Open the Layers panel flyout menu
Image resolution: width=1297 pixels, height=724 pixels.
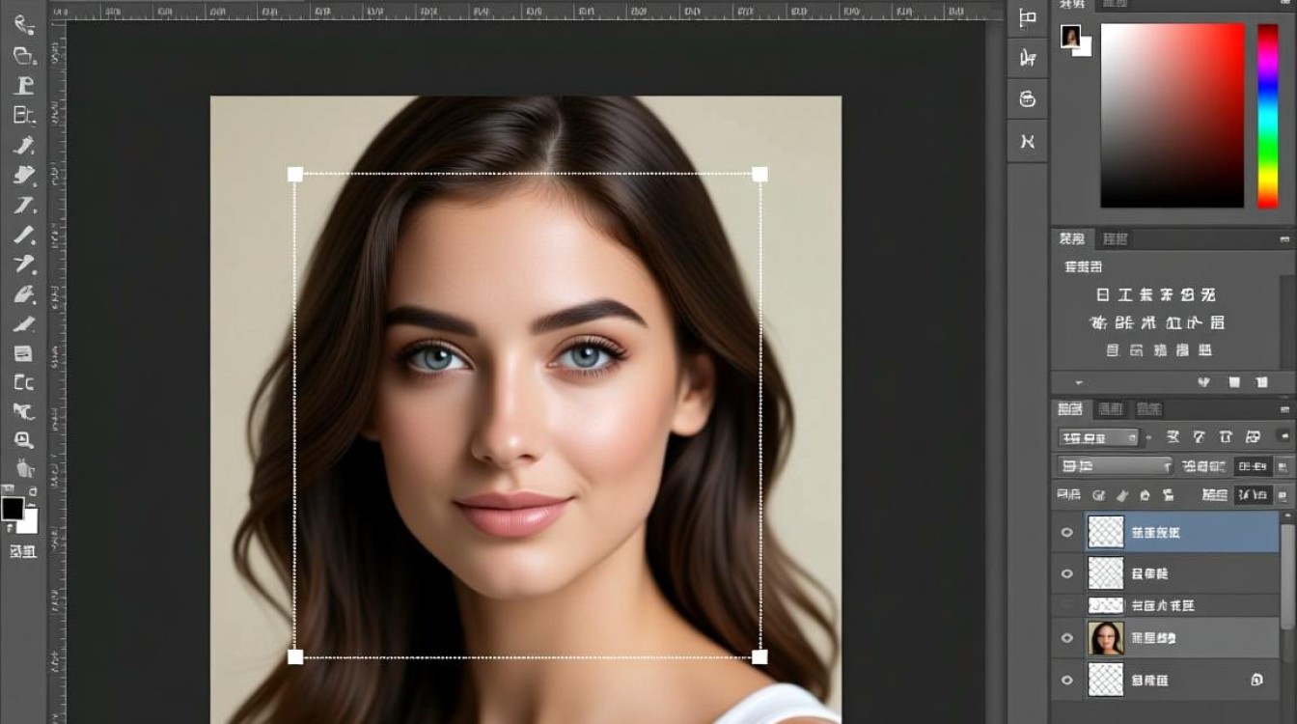1284,409
